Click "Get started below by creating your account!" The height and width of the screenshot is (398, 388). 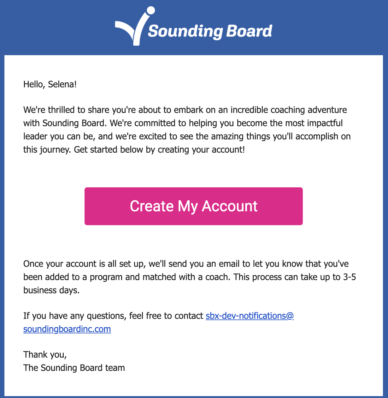(159, 149)
